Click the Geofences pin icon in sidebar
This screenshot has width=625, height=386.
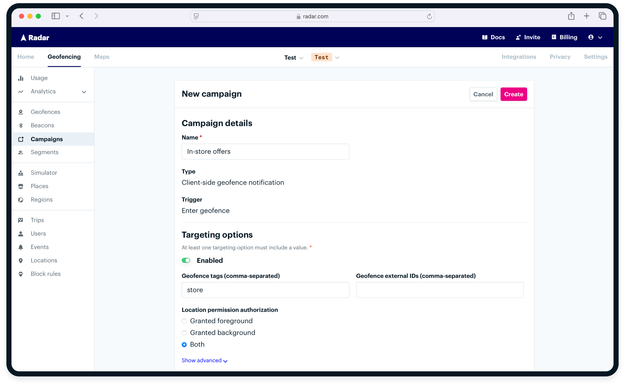[x=21, y=112]
